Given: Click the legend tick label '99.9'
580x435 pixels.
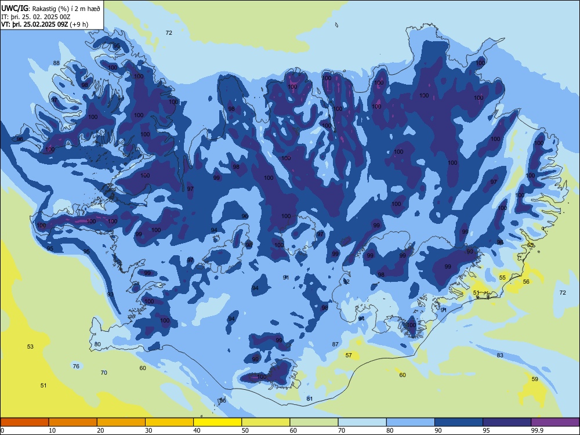Looking at the screenshot, I should click(536, 430).
